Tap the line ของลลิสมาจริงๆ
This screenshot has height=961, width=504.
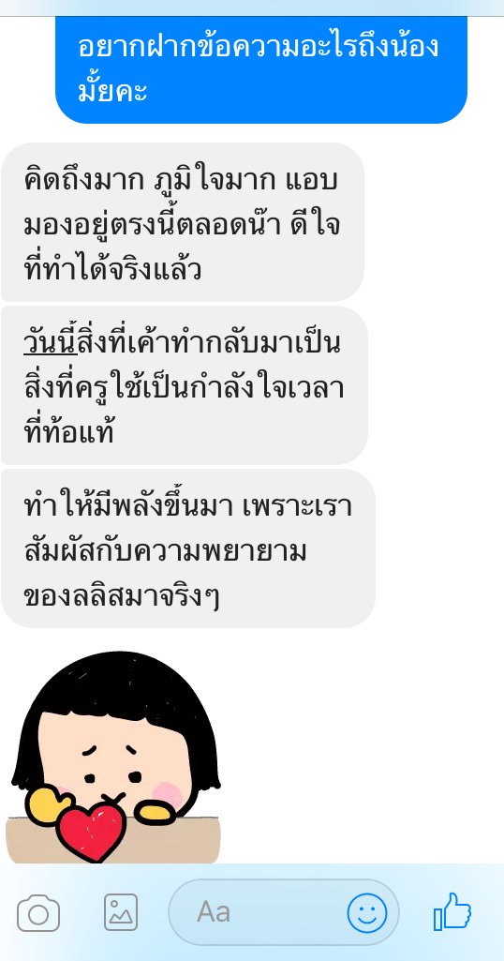coord(121,594)
